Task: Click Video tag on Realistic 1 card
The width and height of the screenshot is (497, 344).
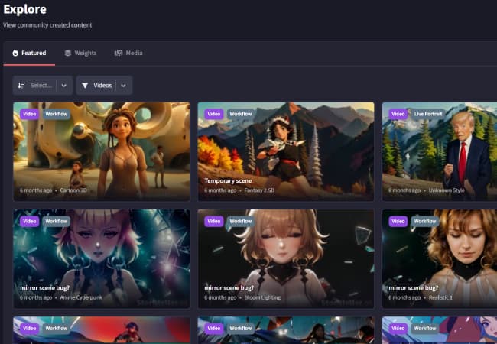Action: pos(398,221)
